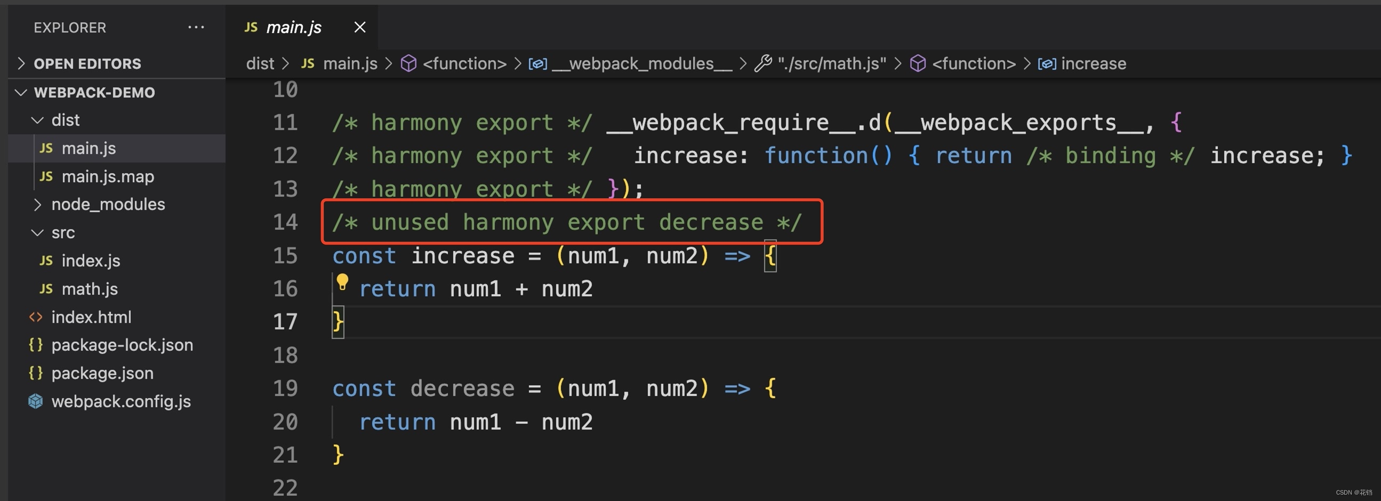Click the braces icon beside package.json
The height and width of the screenshot is (501, 1381).
click(x=36, y=373)
